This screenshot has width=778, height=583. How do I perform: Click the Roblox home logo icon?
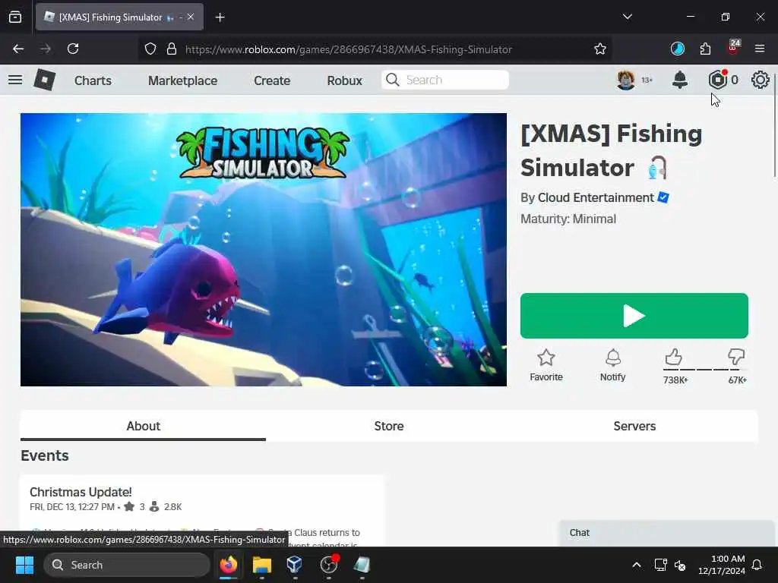click(x=45, y=80)
